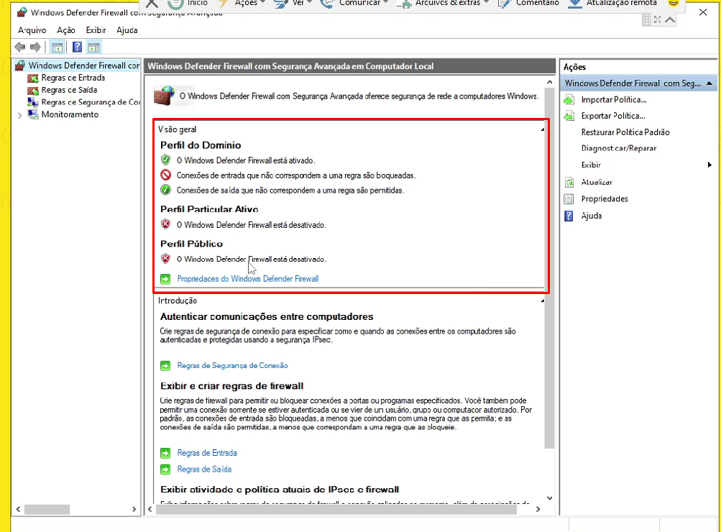
Task: Click the Regras de Segurança de Conexão link
Action: (232, 366)
